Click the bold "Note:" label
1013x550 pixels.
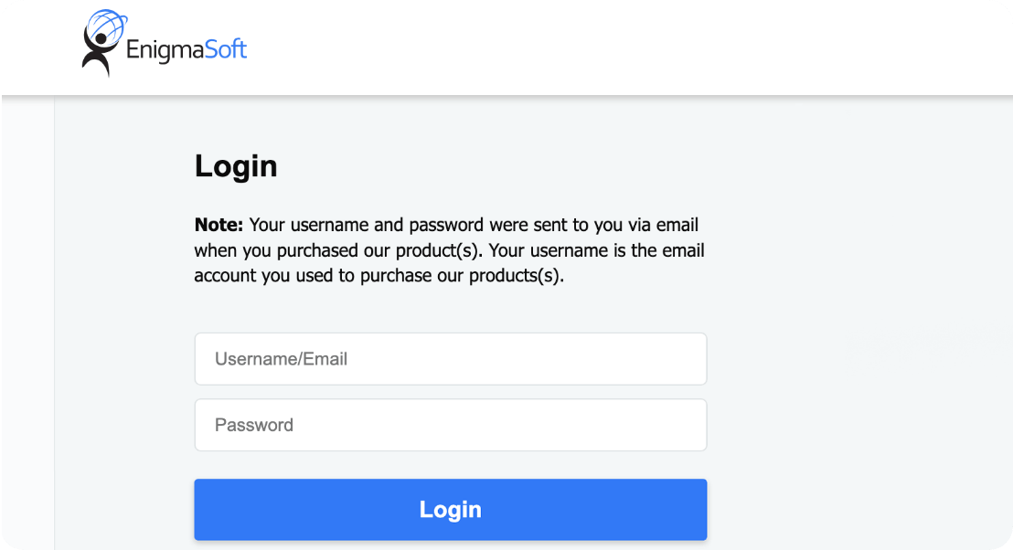(219, 225)
